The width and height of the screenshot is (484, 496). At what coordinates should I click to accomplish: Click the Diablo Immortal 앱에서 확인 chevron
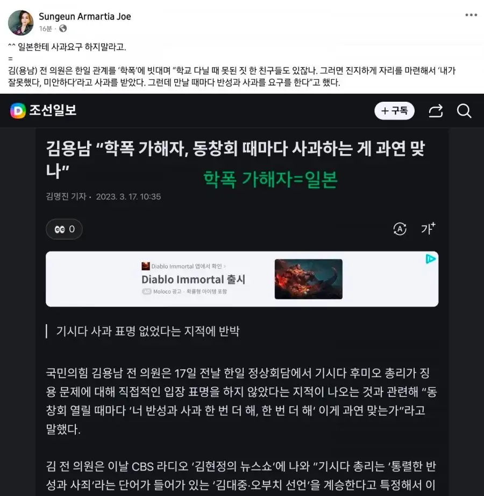coord(225,267)
